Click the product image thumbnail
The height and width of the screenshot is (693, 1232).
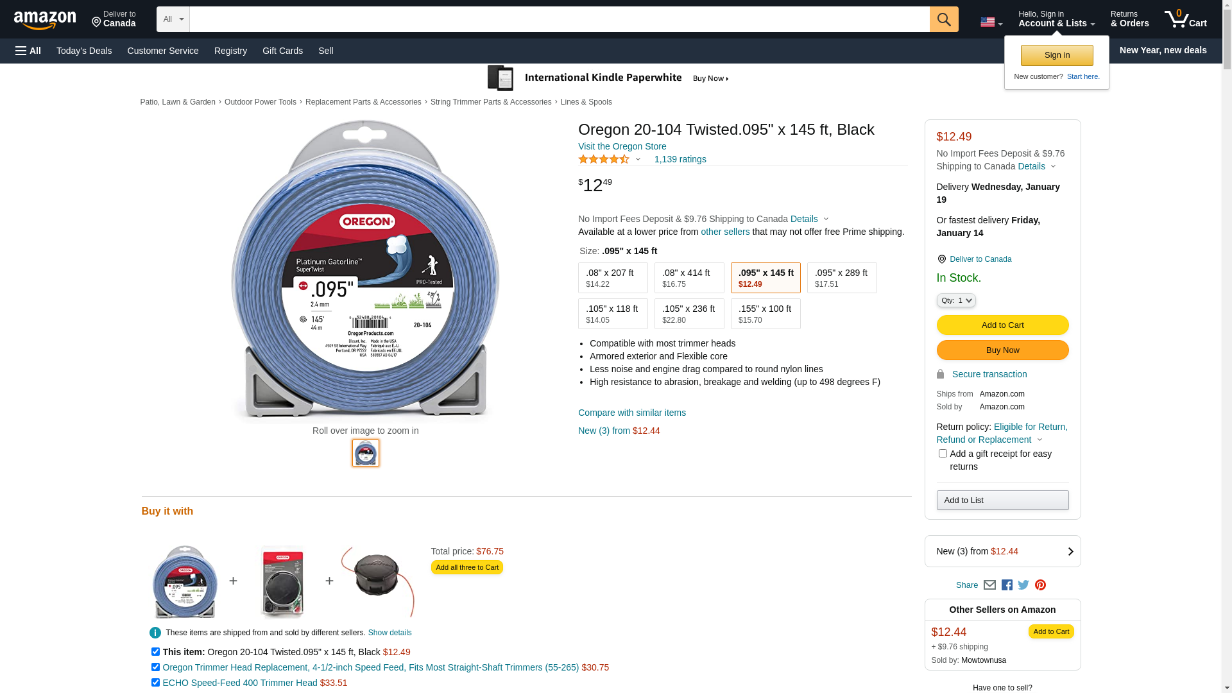point(366,453)
